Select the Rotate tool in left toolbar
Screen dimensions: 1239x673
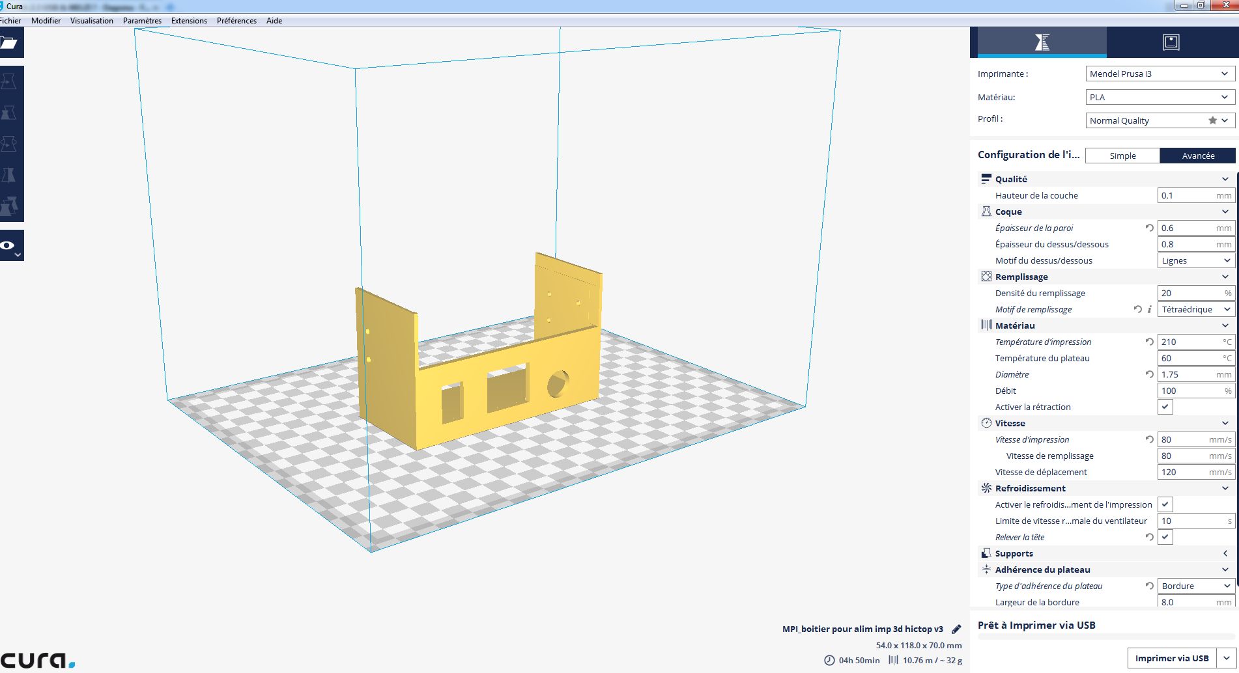pos(9,144)
